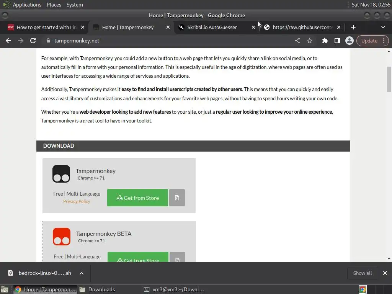The image size is (392, 294).
Task: Close the Home | Tampermonkey tab
Action: click(x=168, y=27)
